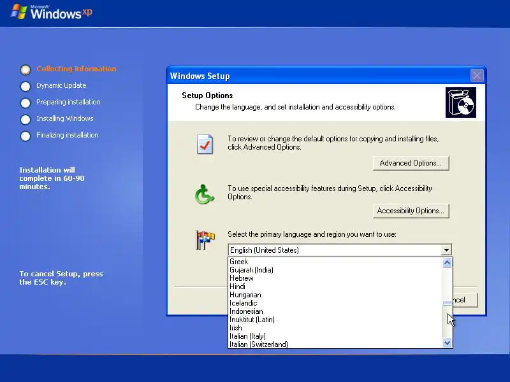The width and height of the screenshot is (510, 382).
Task: Click the green wheelchair accessibility icon
Action: [204, 194]
